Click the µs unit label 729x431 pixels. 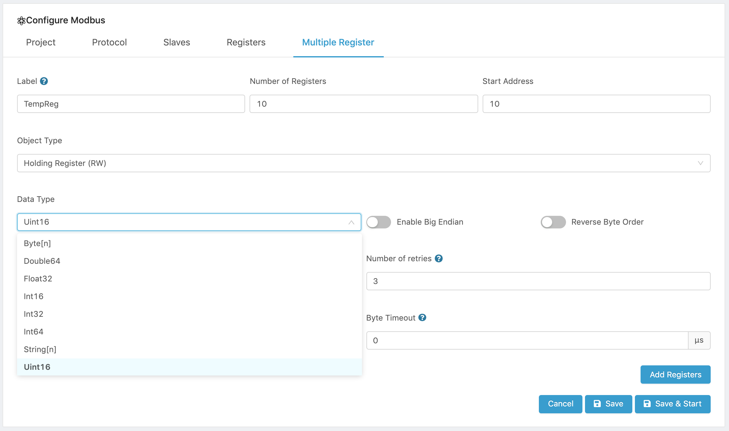point(699,340)
